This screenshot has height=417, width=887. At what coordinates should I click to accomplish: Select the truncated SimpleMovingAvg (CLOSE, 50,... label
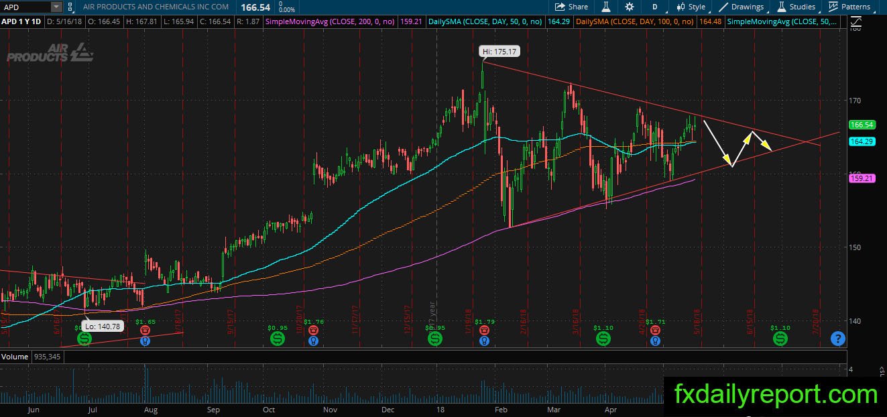[x=782, y=21]
